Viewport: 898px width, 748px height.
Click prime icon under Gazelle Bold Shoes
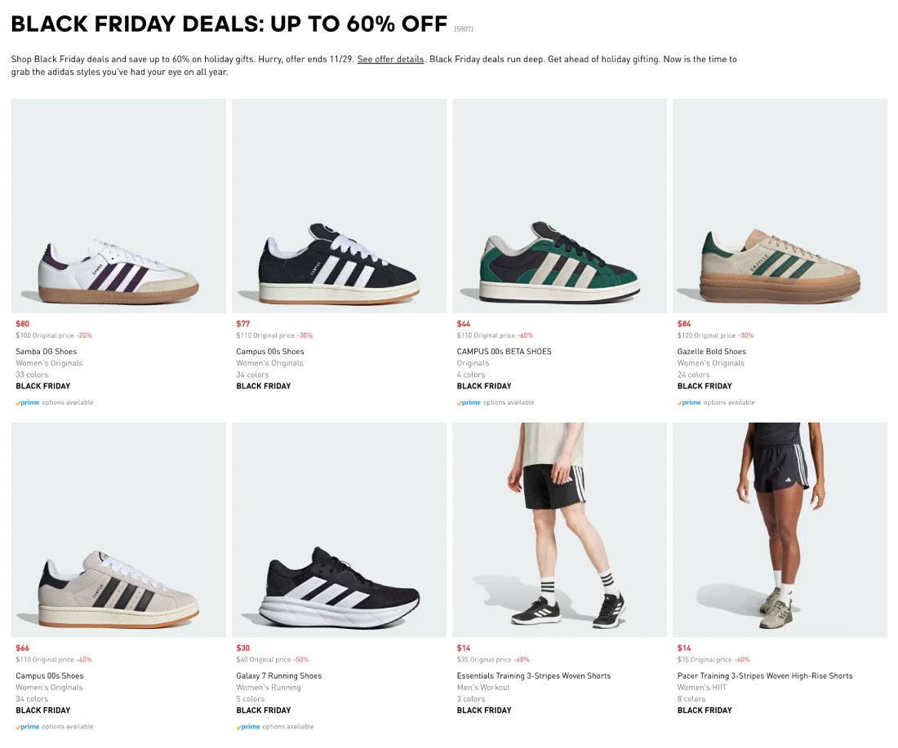[x=689, y=402]
